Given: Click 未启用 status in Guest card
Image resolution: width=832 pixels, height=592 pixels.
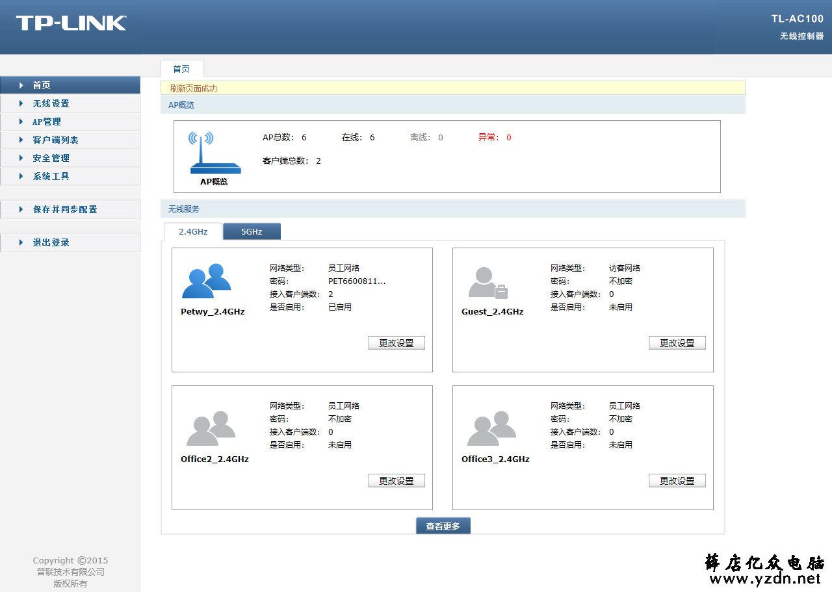Looking at the screenshot, I should (621, 307).
